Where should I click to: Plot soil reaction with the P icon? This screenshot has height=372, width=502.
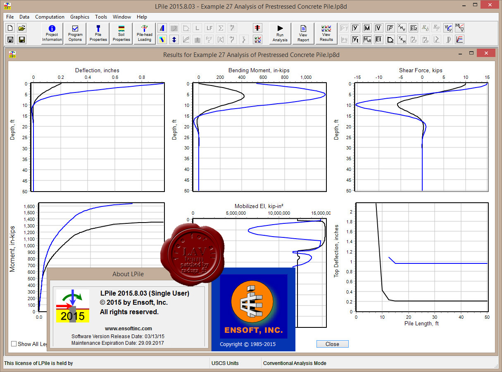point(390,28)
